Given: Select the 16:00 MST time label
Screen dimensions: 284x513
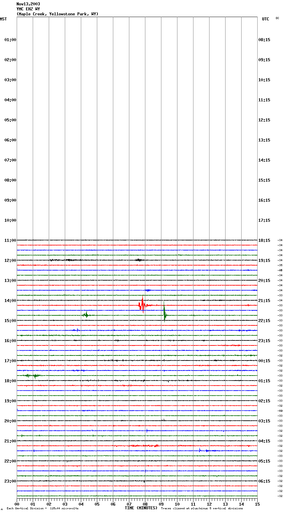Looking at the screenshot, I should coord(10,341).
